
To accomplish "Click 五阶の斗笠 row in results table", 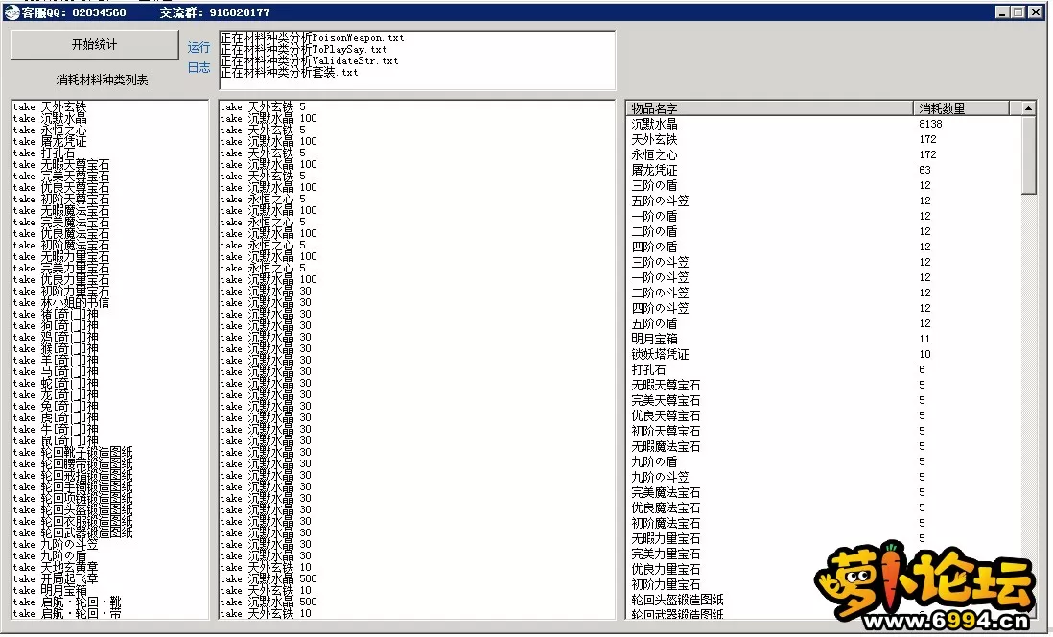I will [x=824, y=201].
